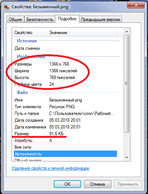Click the Глубина цвета value 24
This screenshot has width=148, height=194.
coord(52,84)
